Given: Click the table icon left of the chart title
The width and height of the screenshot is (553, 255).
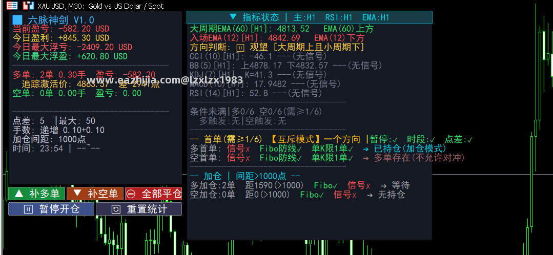Looking at the screenshot, I should pos(12,5).
